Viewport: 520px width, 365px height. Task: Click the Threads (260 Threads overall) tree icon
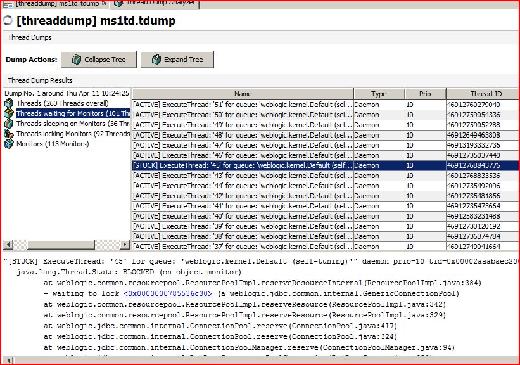click(x=8, y=103)
